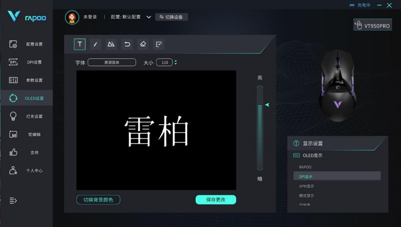Select DPI显示 in the display list

click(337, 176)
